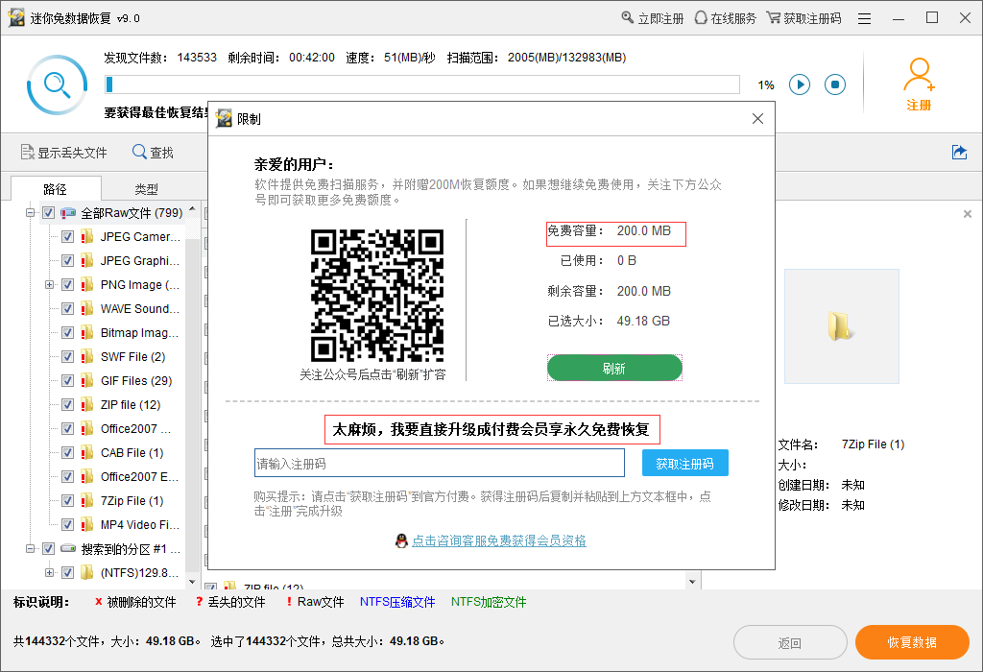Uncheck the JPEG Graphics checkbox

pos(68,261)
